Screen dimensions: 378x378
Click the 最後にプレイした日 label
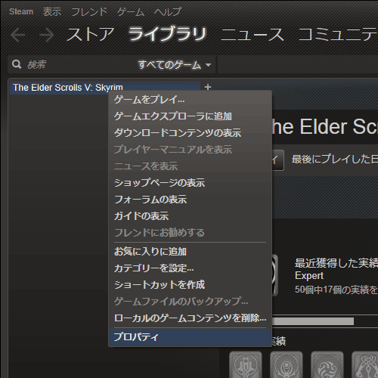coord(335,160)
